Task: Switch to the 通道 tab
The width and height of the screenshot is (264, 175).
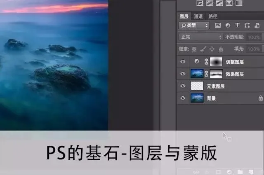Action: 198,16
